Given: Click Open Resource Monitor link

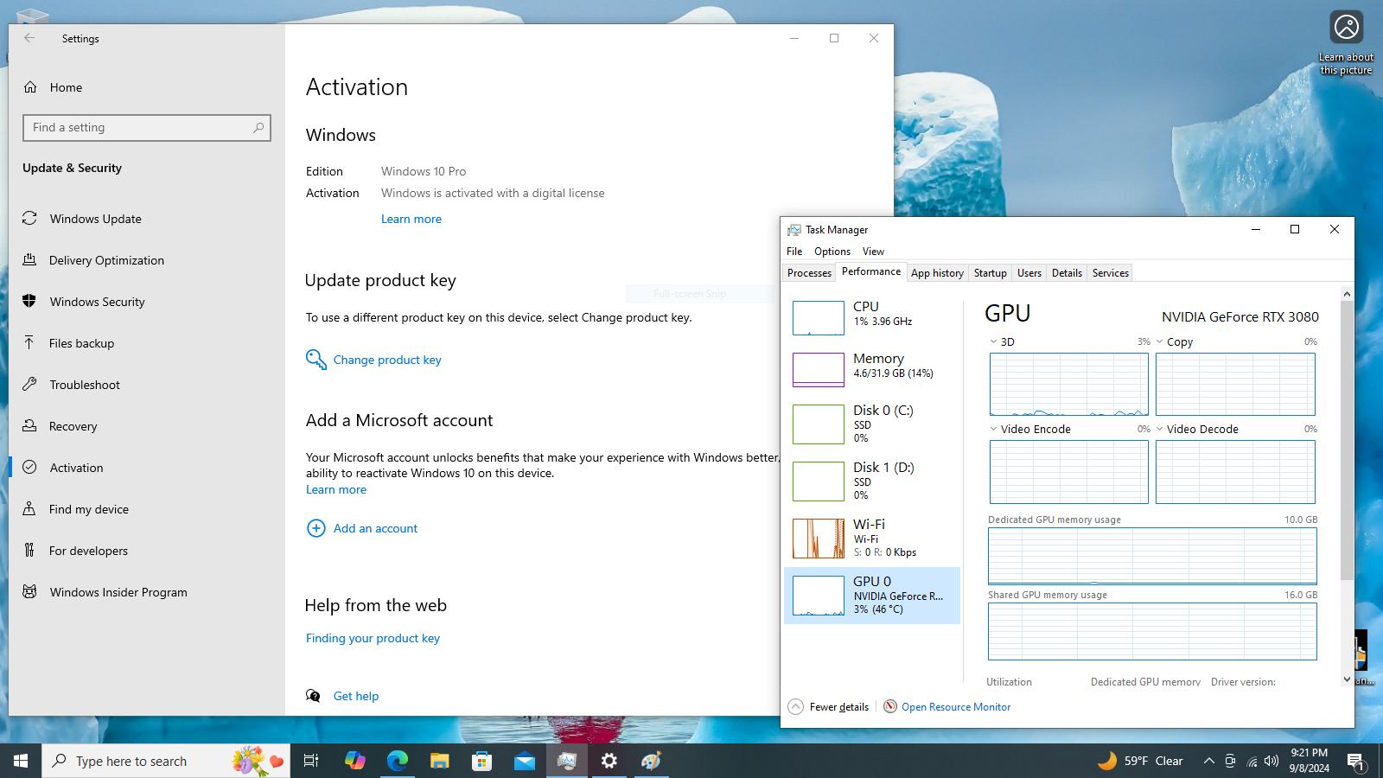Looking at the screenshot, I should tap(956, 707).
